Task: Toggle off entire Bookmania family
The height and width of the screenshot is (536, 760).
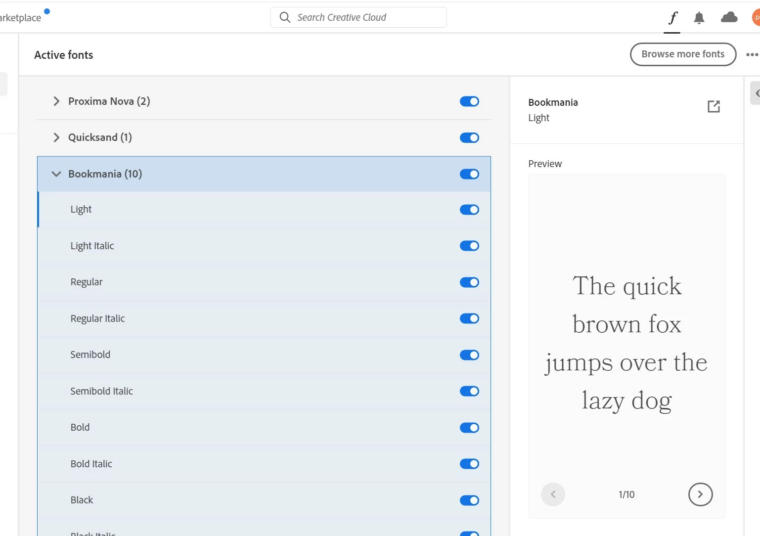Action: pyautogui.click(x=469, y=174)
